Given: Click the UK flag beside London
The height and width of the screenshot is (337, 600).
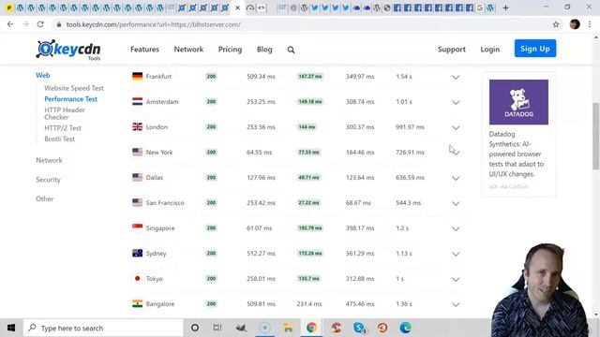Looking at the screenshot, I should coord(138,127).
